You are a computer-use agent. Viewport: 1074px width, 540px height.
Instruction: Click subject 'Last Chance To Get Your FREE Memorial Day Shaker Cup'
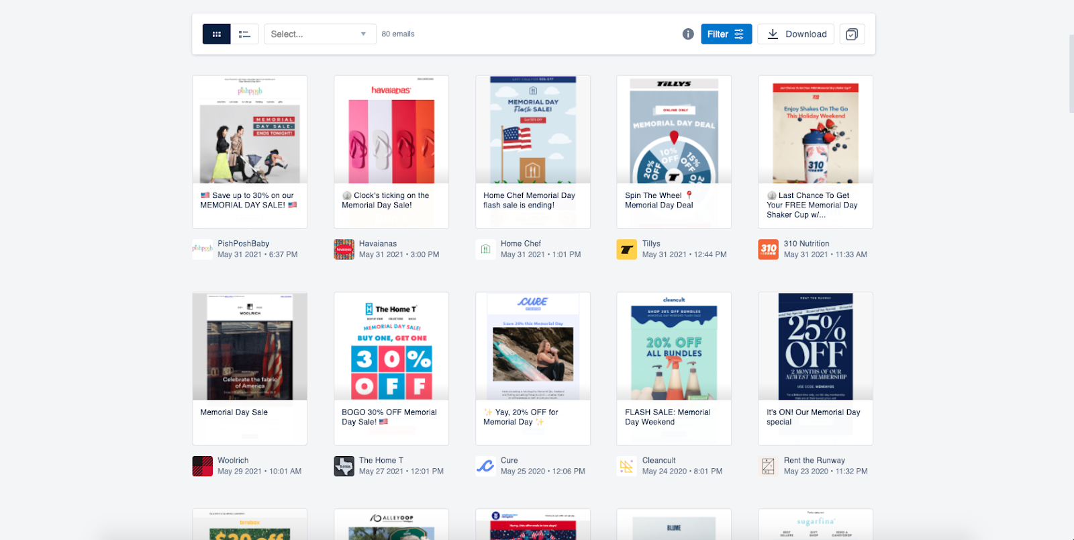tap(812, 205)
